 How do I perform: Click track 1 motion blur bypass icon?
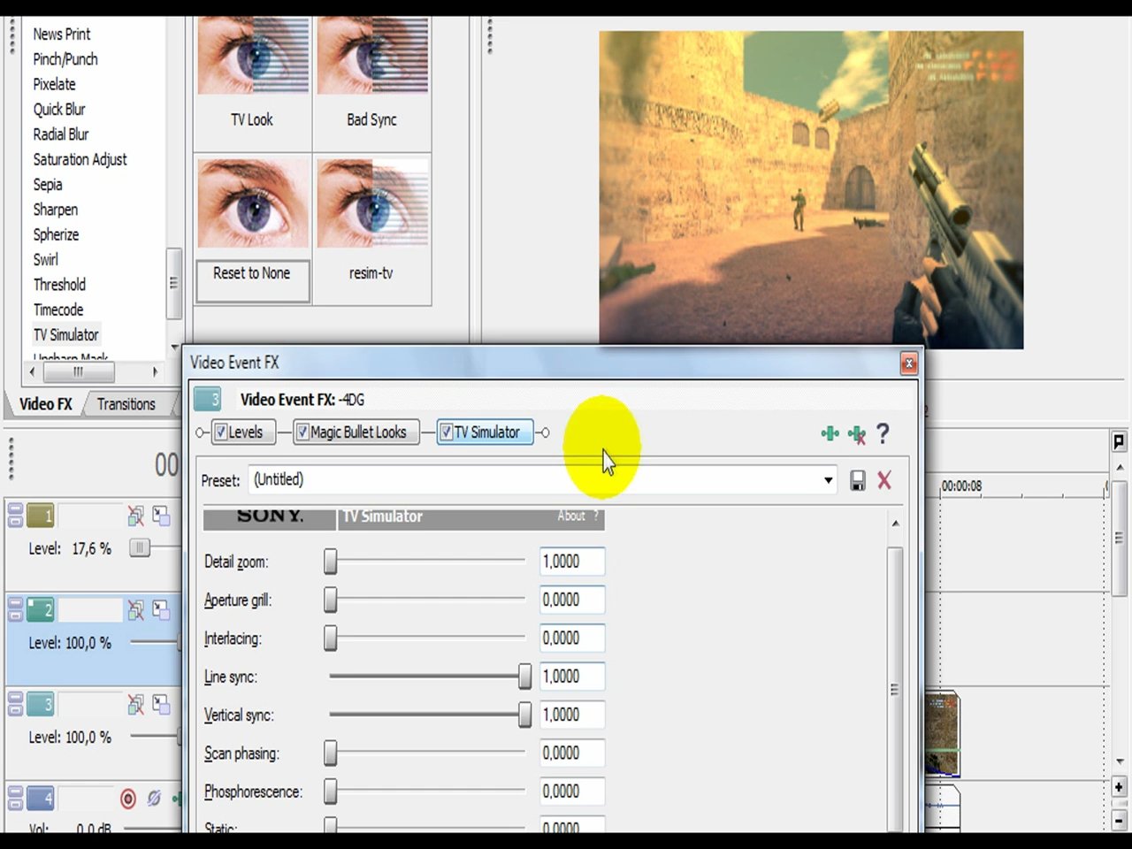click(135, 516)
